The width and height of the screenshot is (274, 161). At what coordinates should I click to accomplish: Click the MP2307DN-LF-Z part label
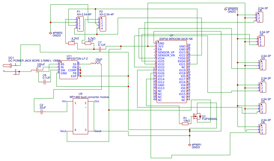click(77, 59)
